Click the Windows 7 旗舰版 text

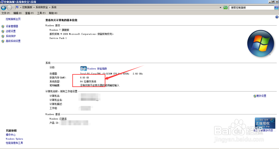59,30
